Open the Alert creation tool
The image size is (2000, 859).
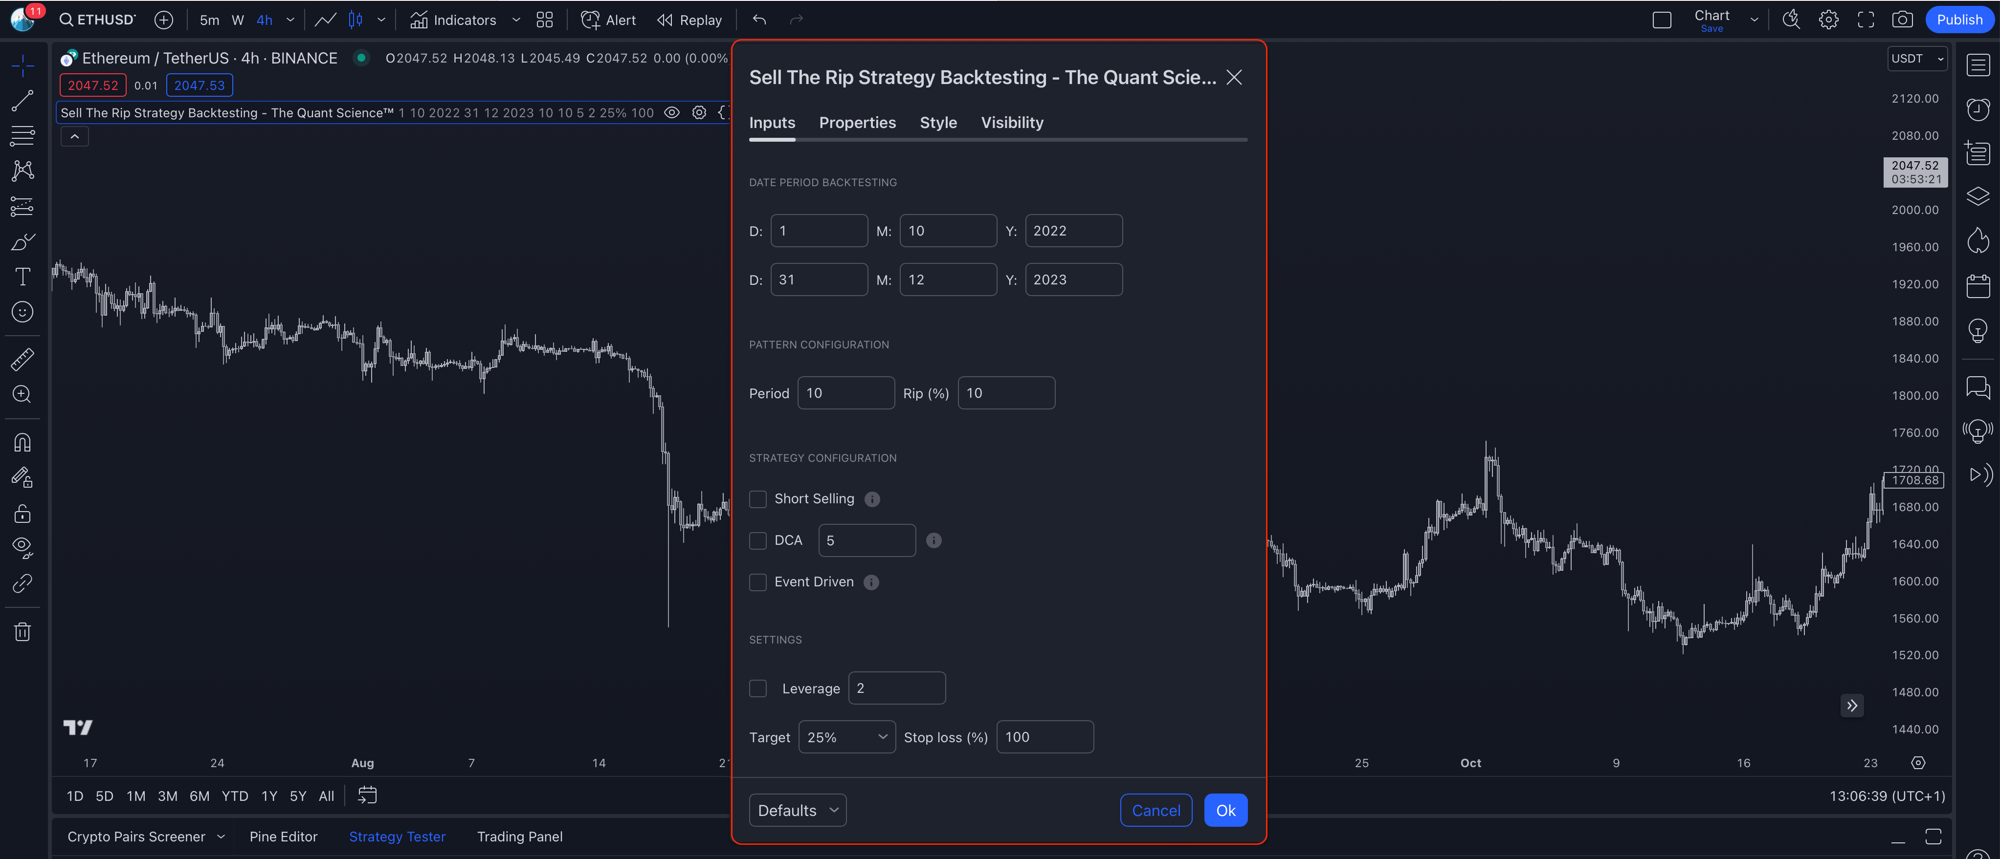click(x=608, y=20)
